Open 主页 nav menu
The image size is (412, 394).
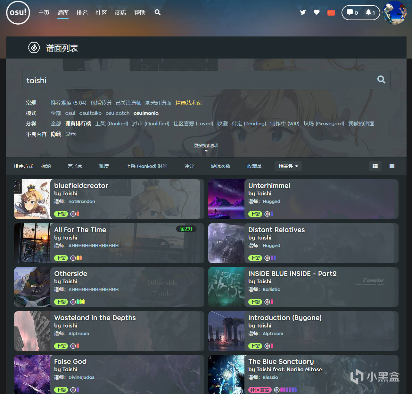(x=44, y=12)
